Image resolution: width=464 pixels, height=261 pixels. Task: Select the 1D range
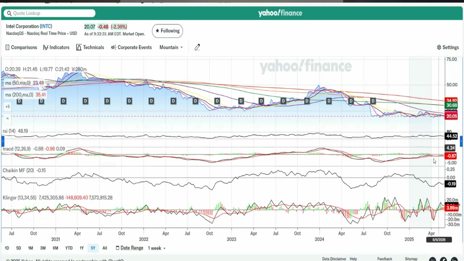click(7, 248)
